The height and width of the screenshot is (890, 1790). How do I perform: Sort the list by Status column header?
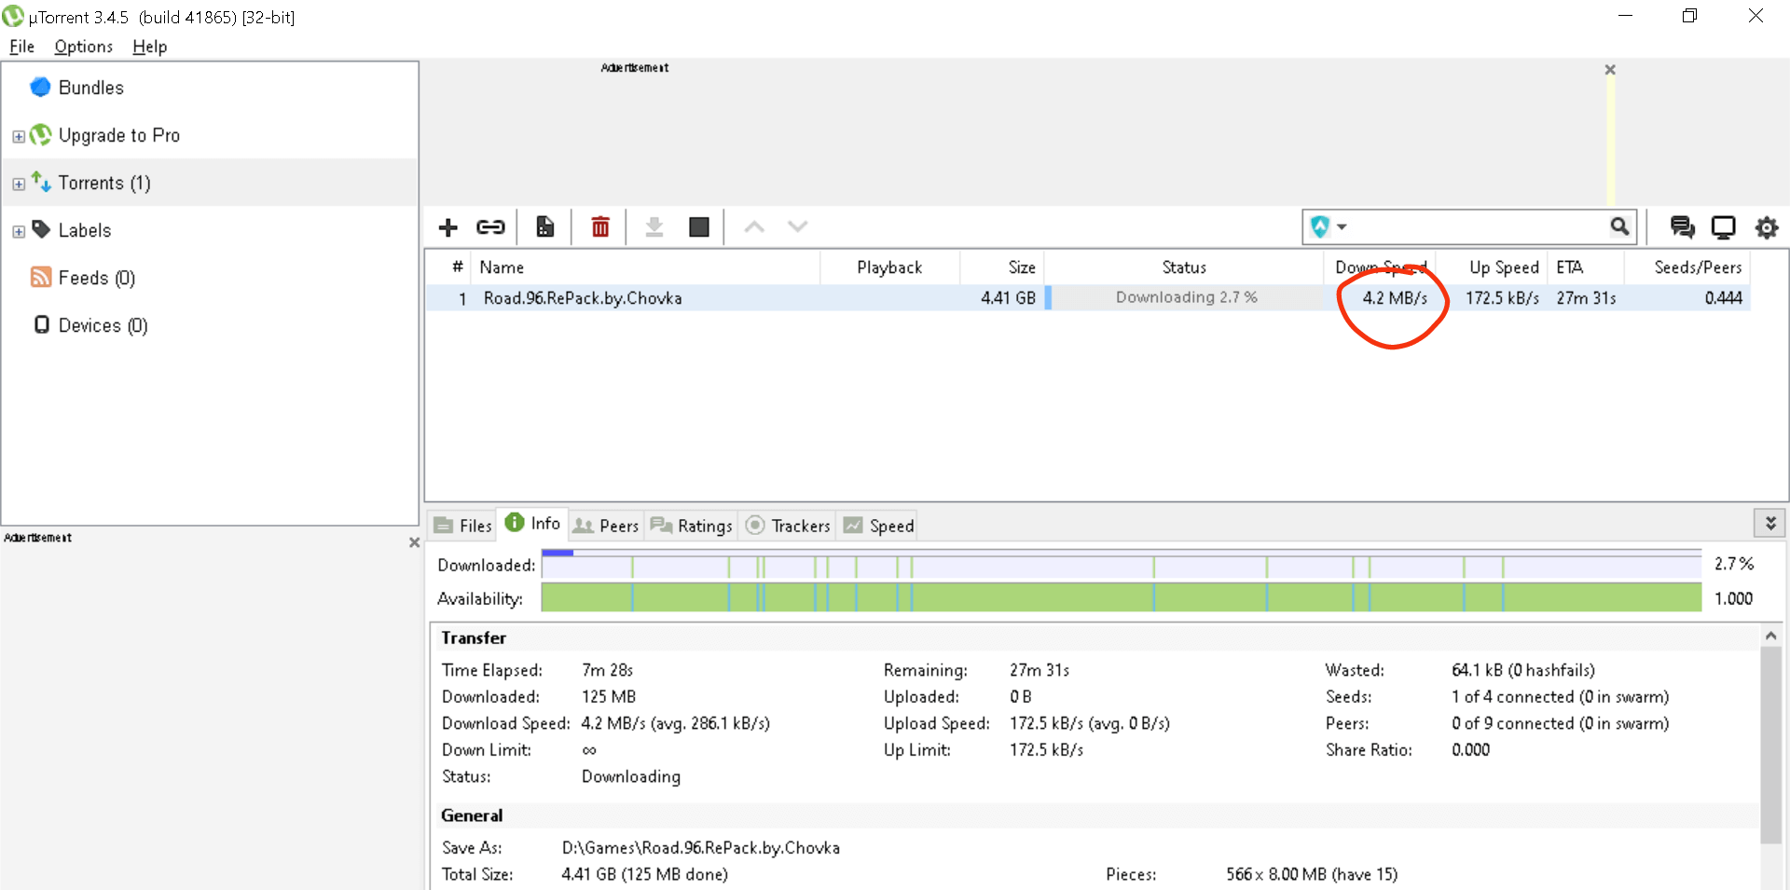tap(1183, 267)
